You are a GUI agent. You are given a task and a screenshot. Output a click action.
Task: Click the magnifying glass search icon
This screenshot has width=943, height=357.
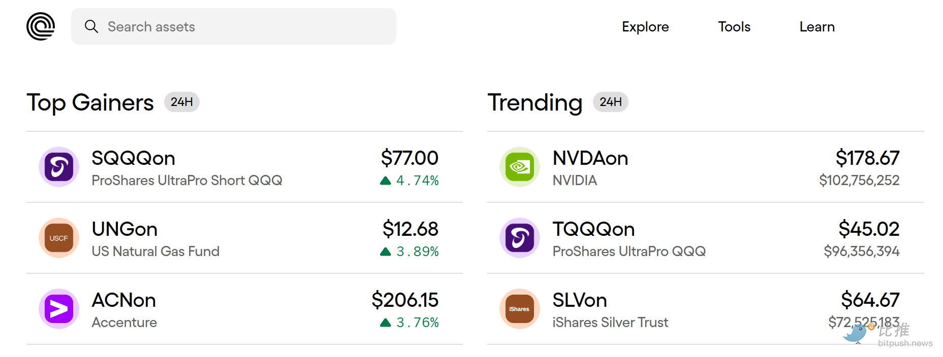91,26
